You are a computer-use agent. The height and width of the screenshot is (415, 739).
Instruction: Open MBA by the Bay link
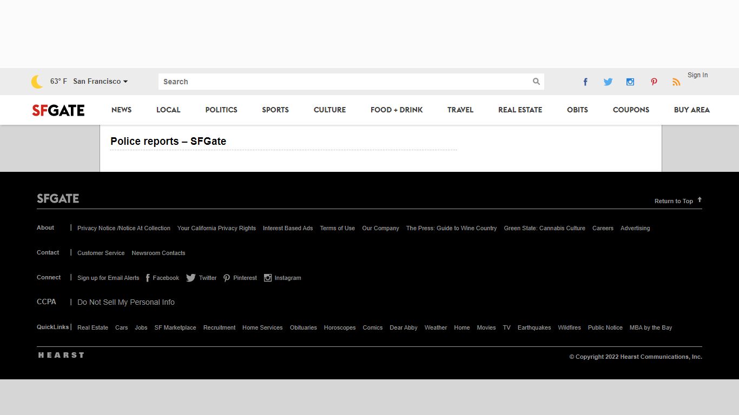[651, 327]
